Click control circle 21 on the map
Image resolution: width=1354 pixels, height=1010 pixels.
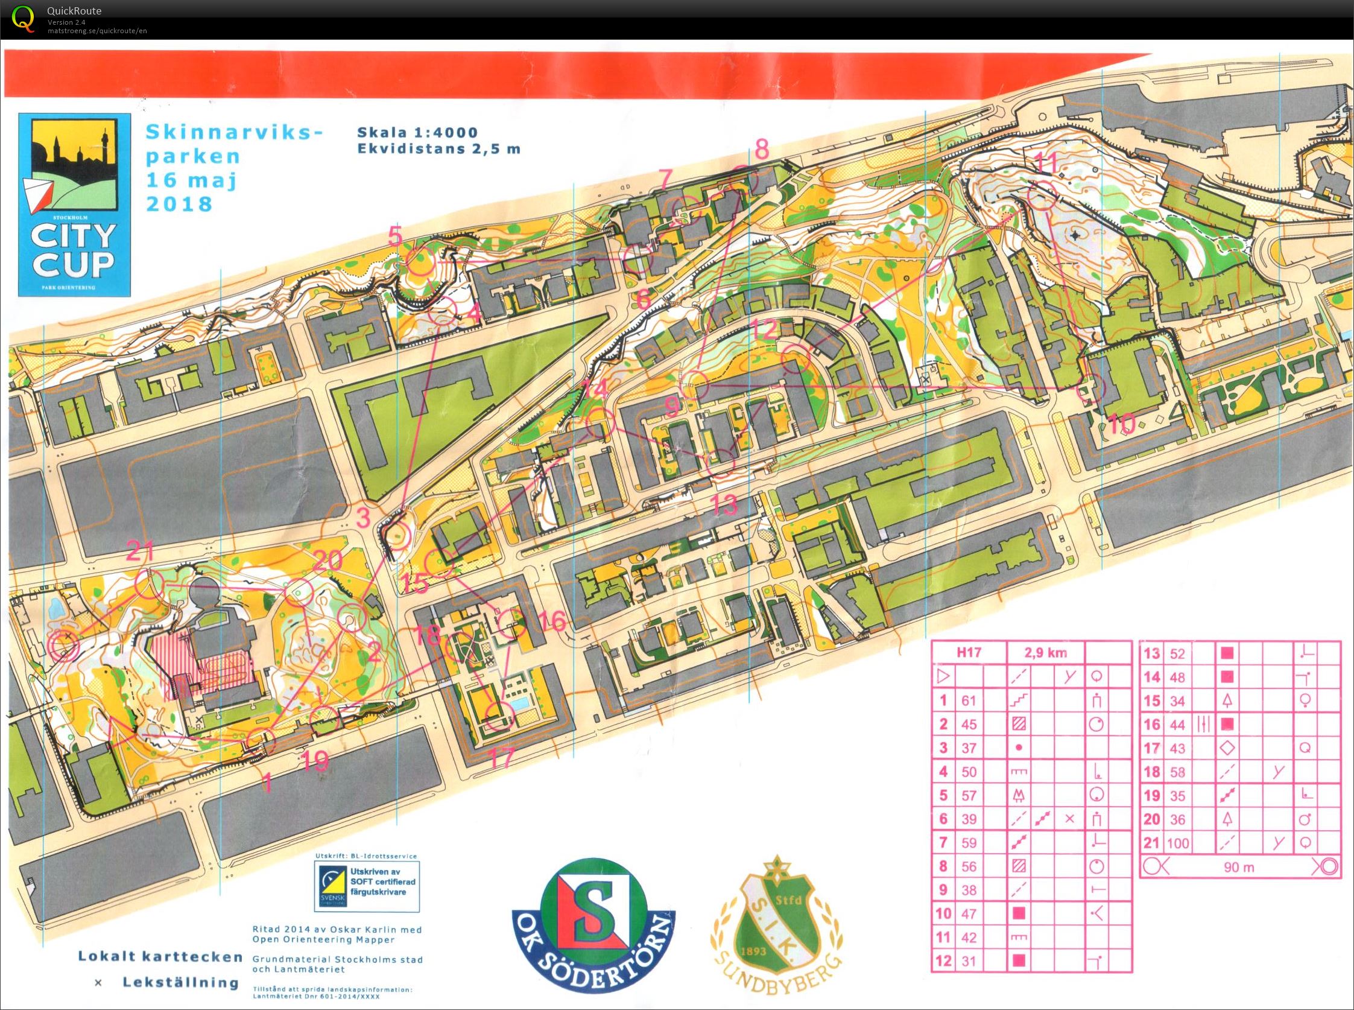tap(148, 585)
